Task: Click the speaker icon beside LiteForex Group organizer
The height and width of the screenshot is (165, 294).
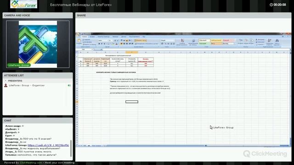Action: click(x=69, y=85)
